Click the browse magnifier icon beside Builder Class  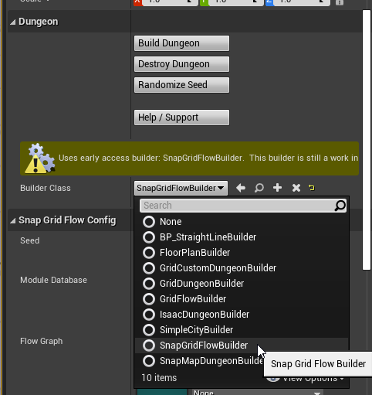click(x=259, y=188)
